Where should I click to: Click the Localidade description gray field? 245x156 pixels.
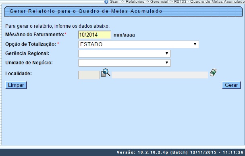coord(160,75)
